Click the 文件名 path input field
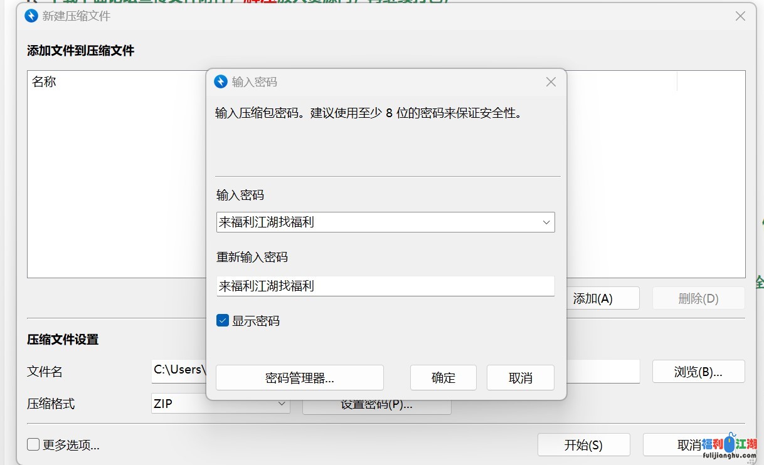The image size is (764, 465). [x=179, y=371]
